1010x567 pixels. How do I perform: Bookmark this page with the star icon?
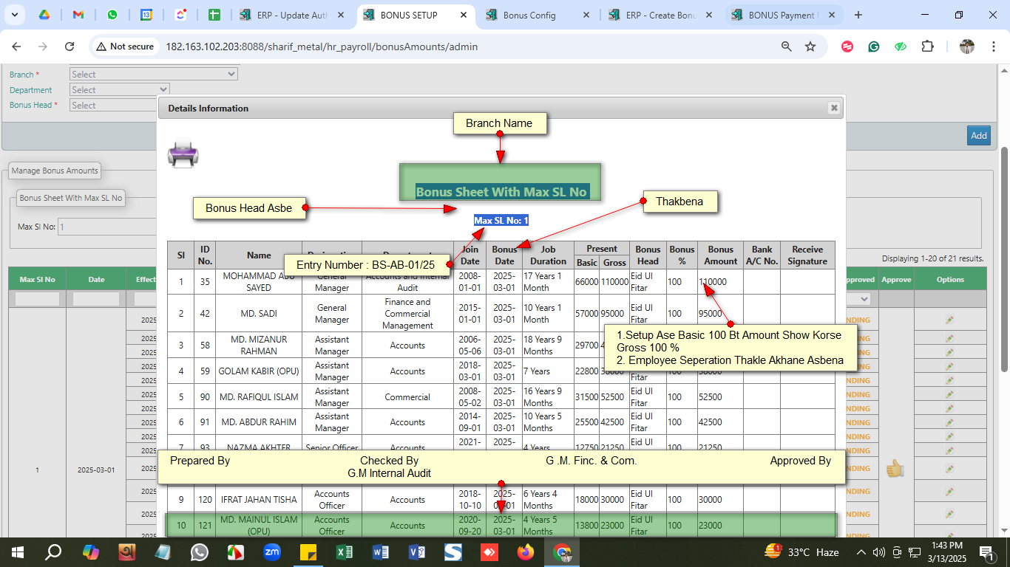tap(810, 47)
